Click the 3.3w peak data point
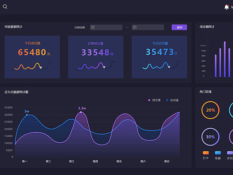The height and width of the screenshot is (175, 233). tap(81, 112)
